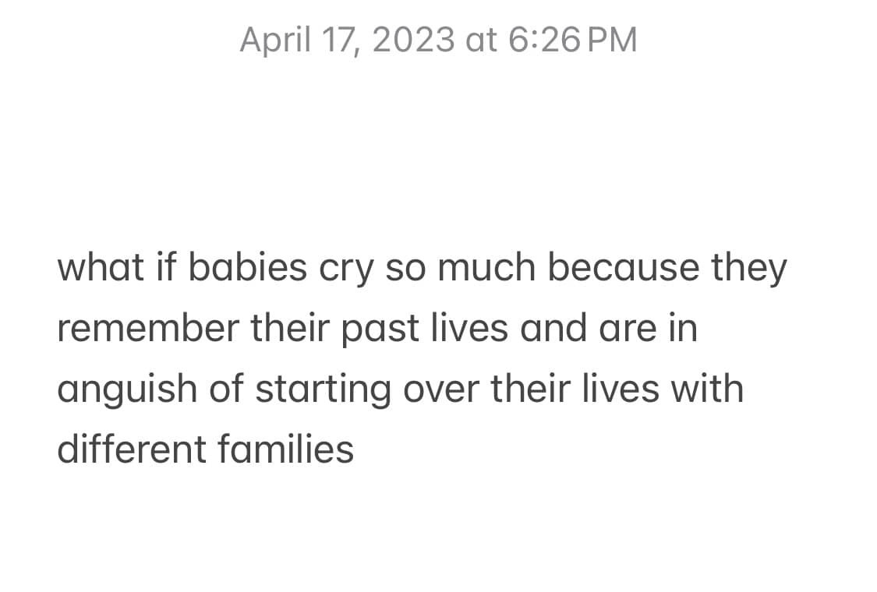Place cursor on the word "babies"
The height and width of the screenshot is (592, 877).
[x=248, y=267]
